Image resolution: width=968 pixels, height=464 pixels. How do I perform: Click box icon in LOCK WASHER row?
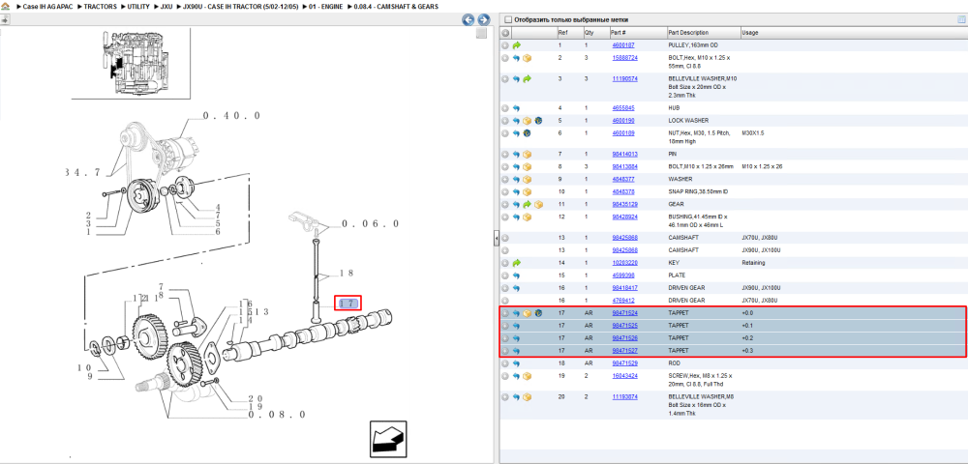[x=528, y=121]
